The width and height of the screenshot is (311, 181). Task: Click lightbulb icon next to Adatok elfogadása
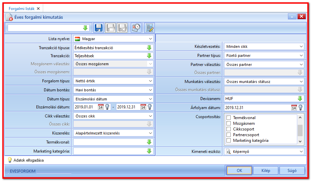[x=9, y=160]
